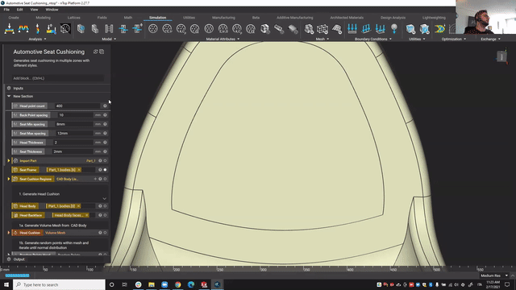
Task: Toggle visibility circle on Head Body row
Action: point(106,206)
